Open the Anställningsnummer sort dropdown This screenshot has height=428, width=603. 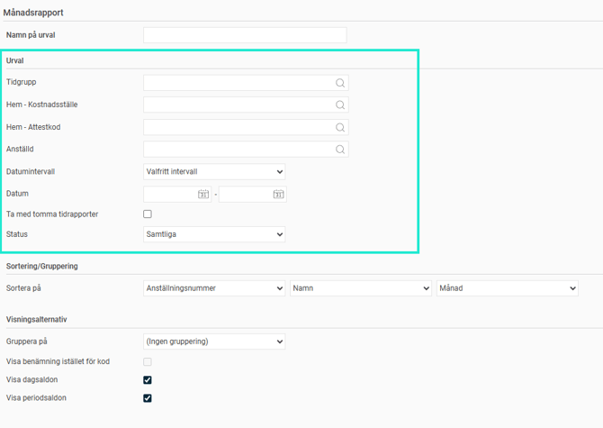click(x=214, y=288)
